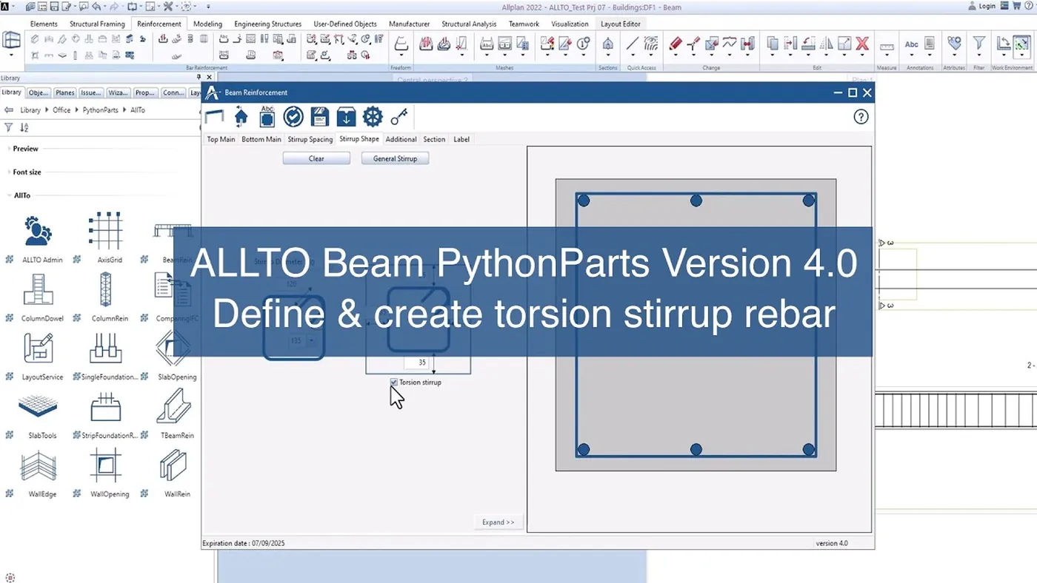This screenshot has width=1037, height=583.
Task: Select the SlabTools library item
Action: (x=39, y=406)
